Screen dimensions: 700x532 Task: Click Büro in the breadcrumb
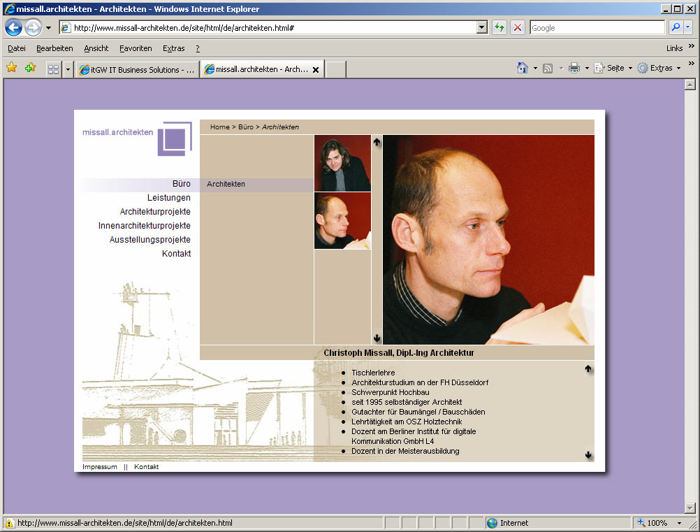[x=245, y=127]
